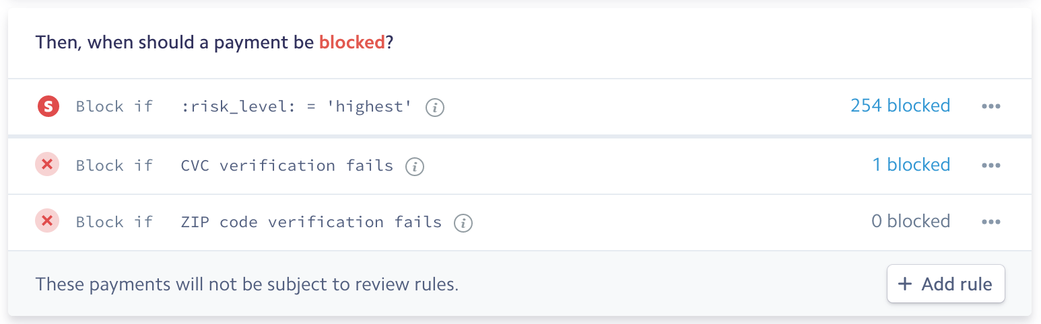Show info tooltip for the risk_level highest rule
Image resolution: width=1041 pixels, height=324 pixels.
tap(435, 107)
